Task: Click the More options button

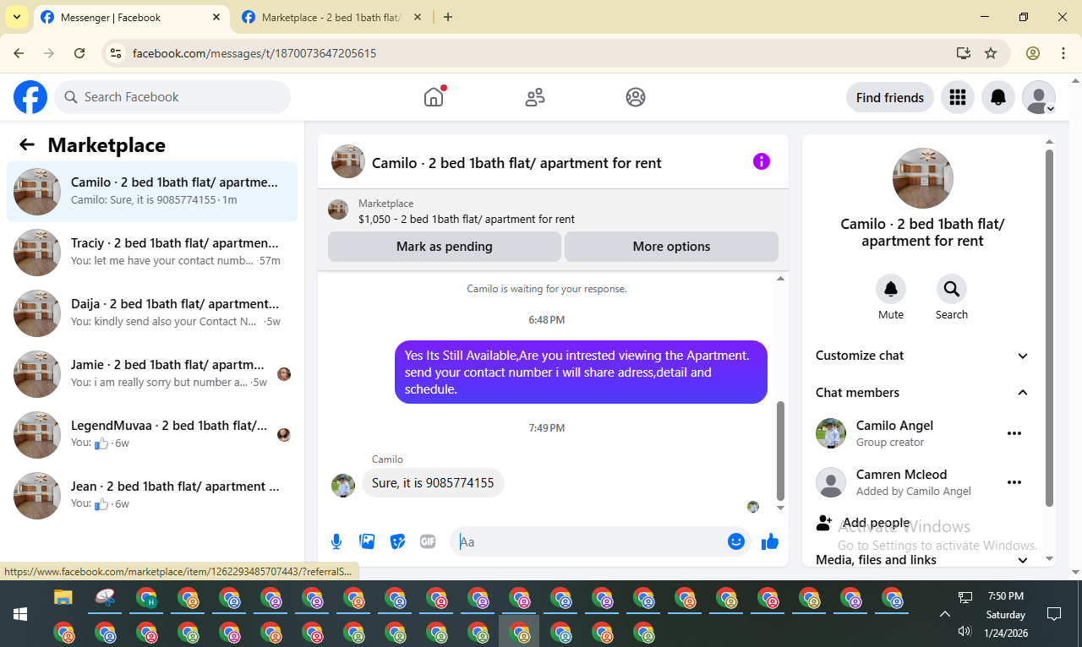Action: click(x=671, y=247)
